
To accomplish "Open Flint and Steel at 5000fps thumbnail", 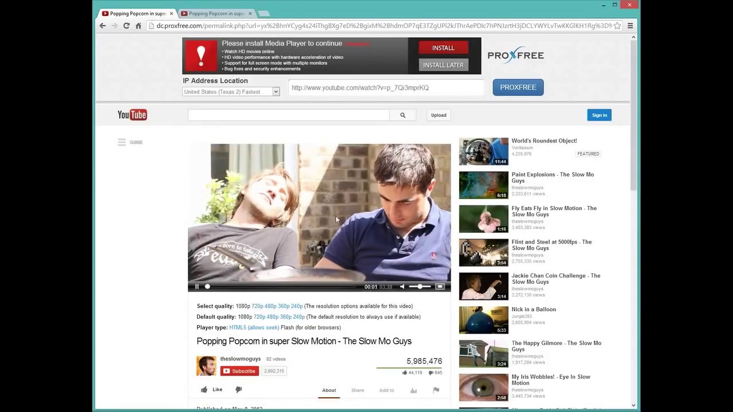I will click(x=483, y=252).
